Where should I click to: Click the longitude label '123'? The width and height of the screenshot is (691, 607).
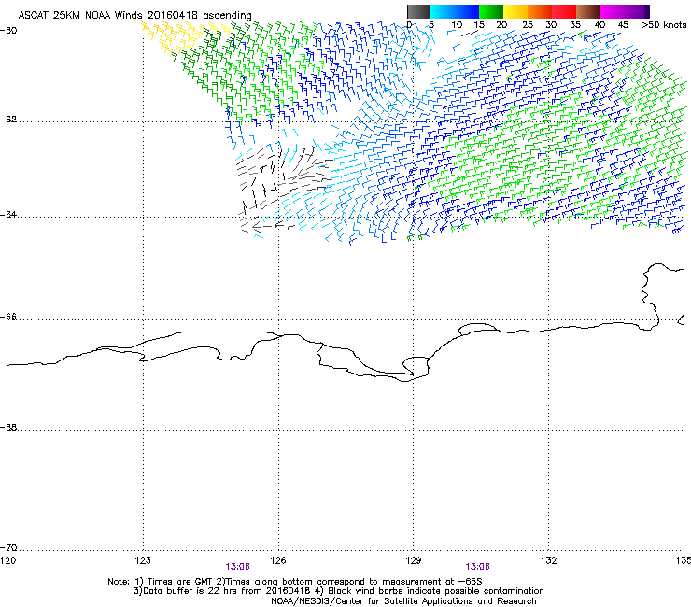143,560
